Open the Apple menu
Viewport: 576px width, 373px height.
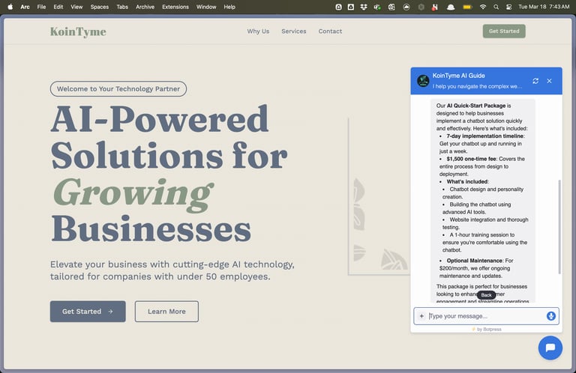(x=10, y=7)
